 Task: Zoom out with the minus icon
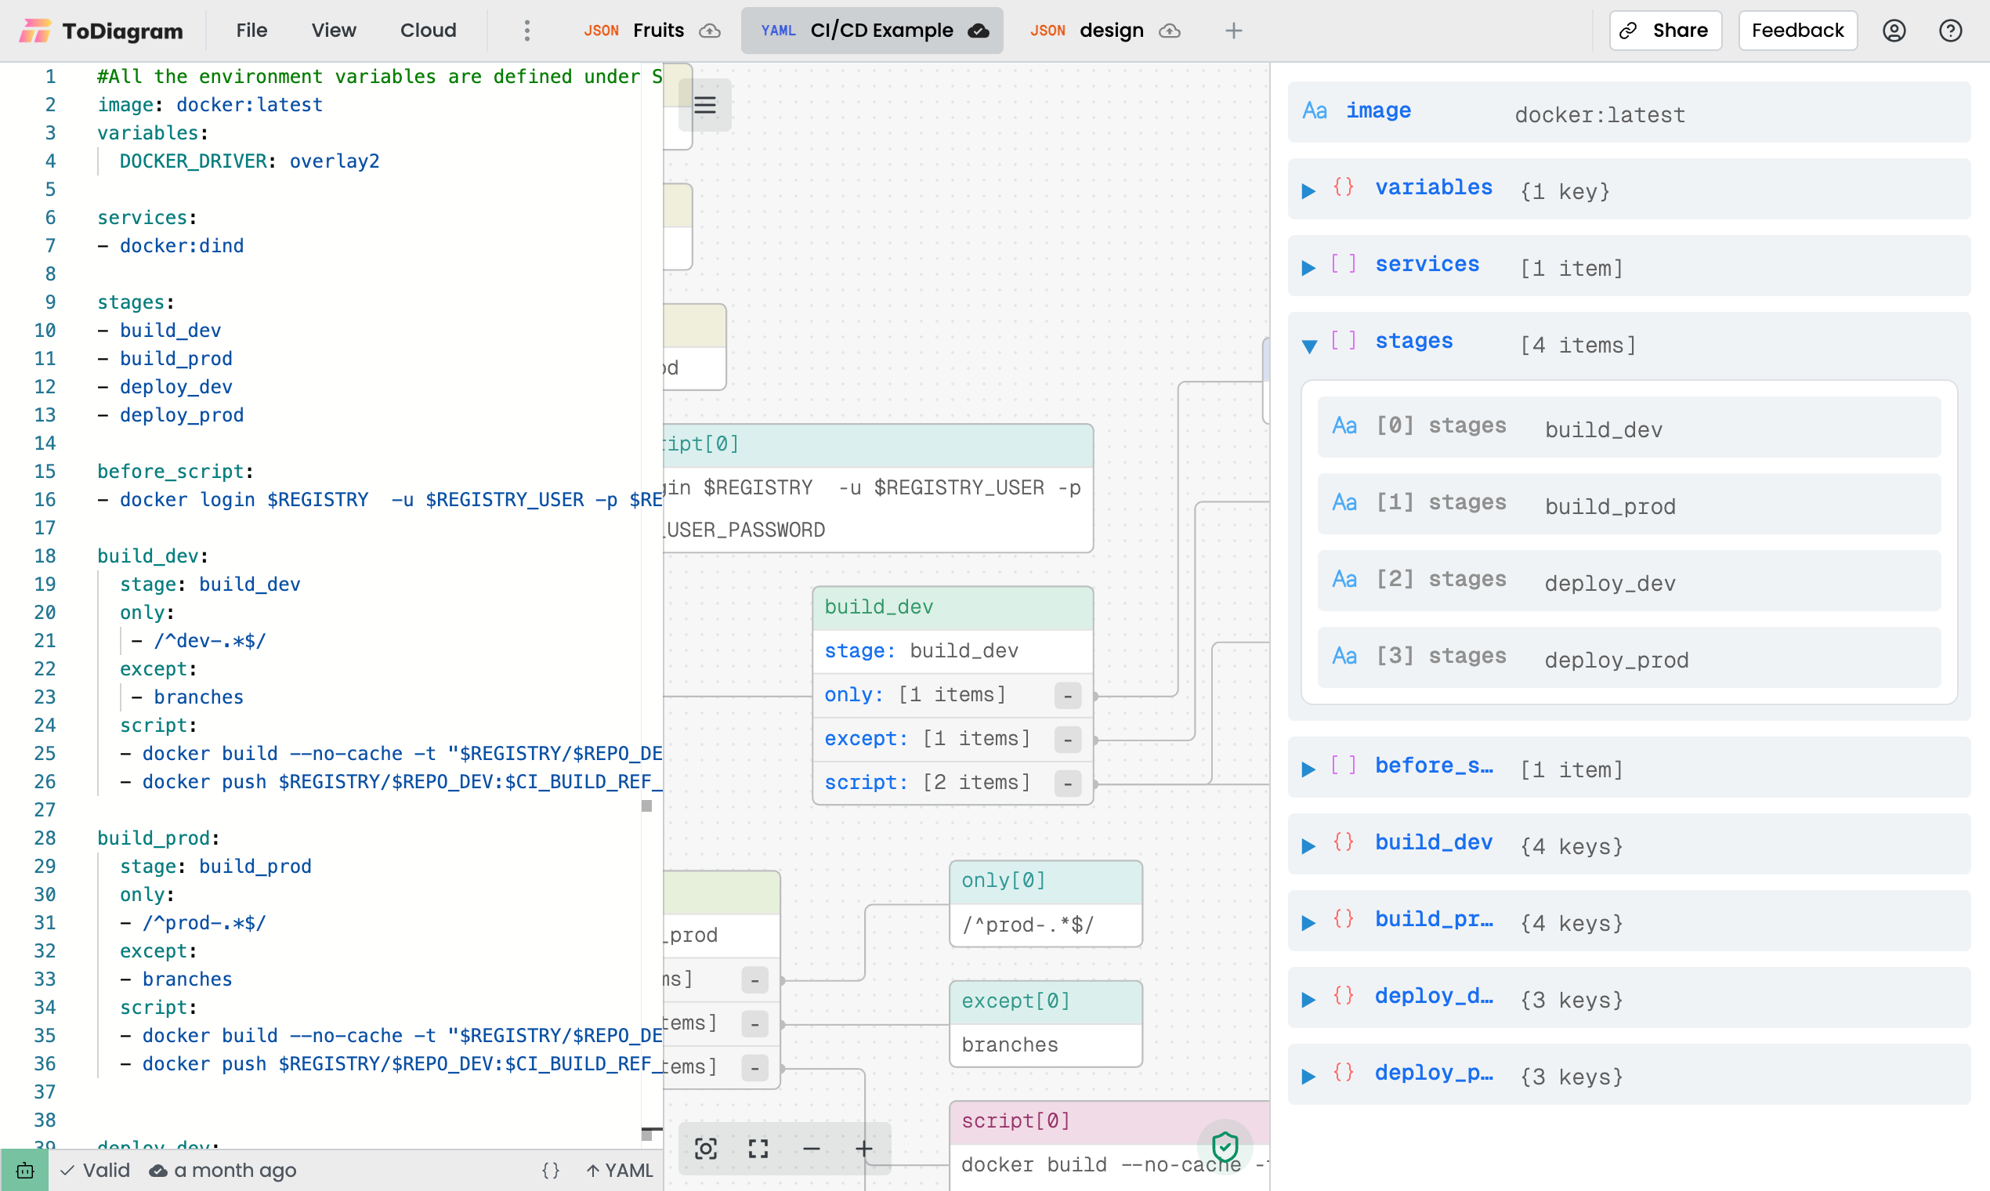(811, 1149)
